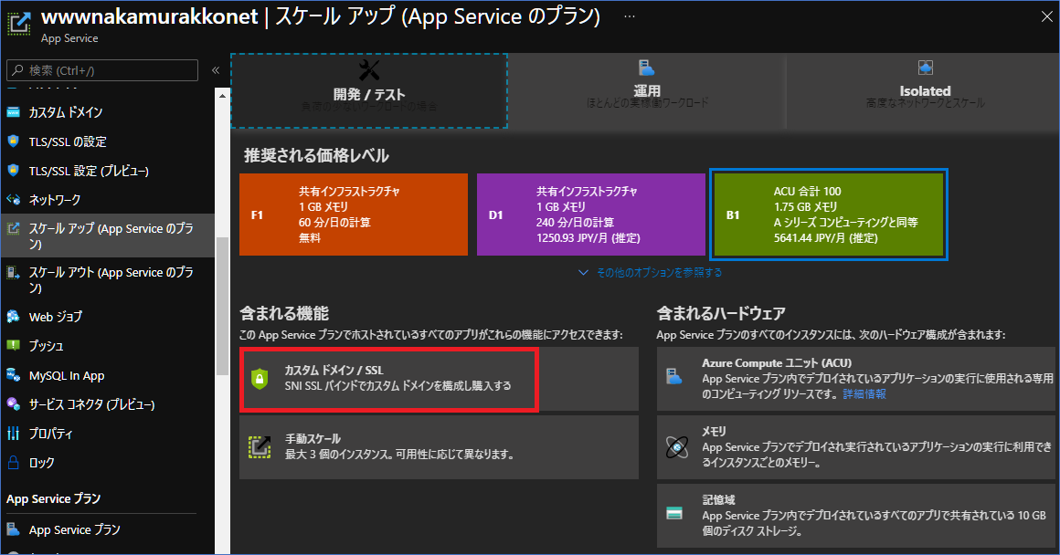
Task: Click the プロパティ bars icon
Action: click(x=13, y=433)
